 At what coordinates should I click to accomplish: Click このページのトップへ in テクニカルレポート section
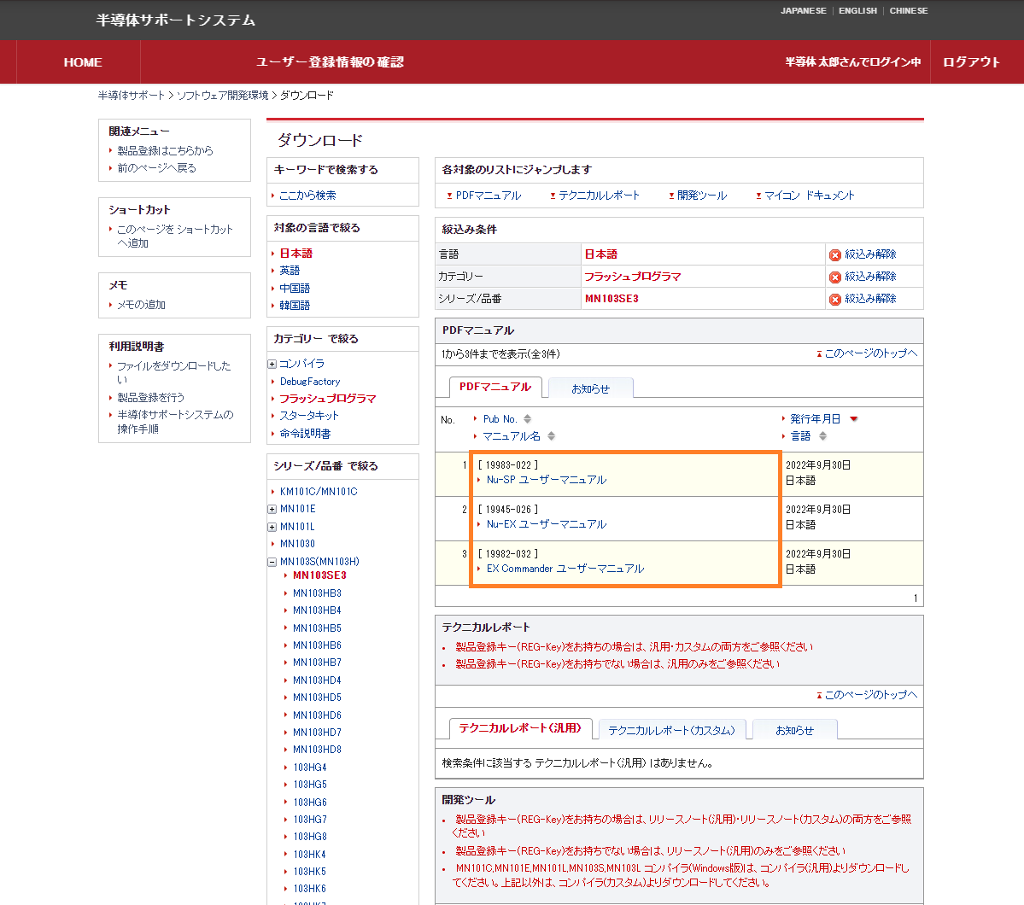coord(870,695)
